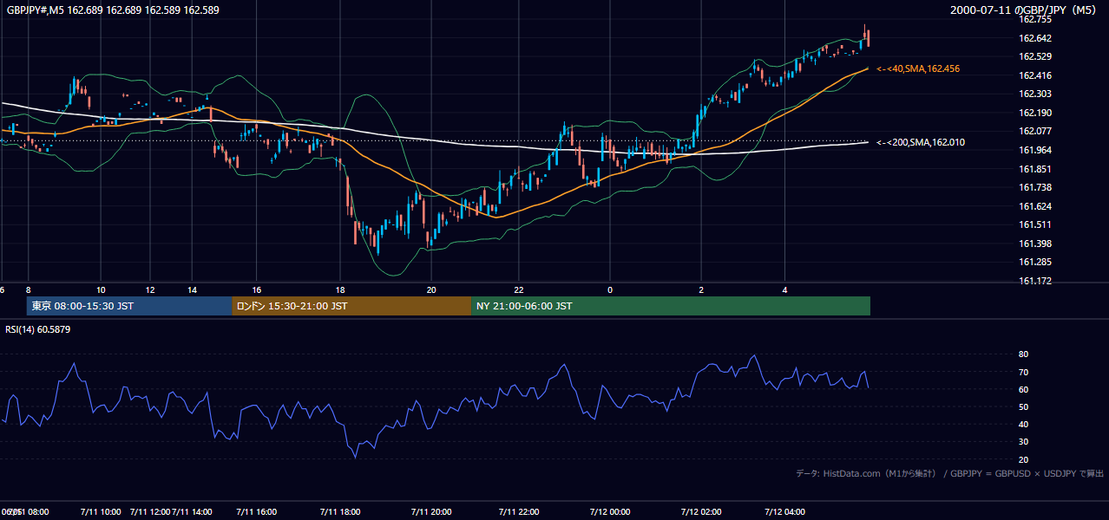Click RSI scale value 70
The height and width of the screenshot is (520, 1109).
click(x=1023, y=372)
